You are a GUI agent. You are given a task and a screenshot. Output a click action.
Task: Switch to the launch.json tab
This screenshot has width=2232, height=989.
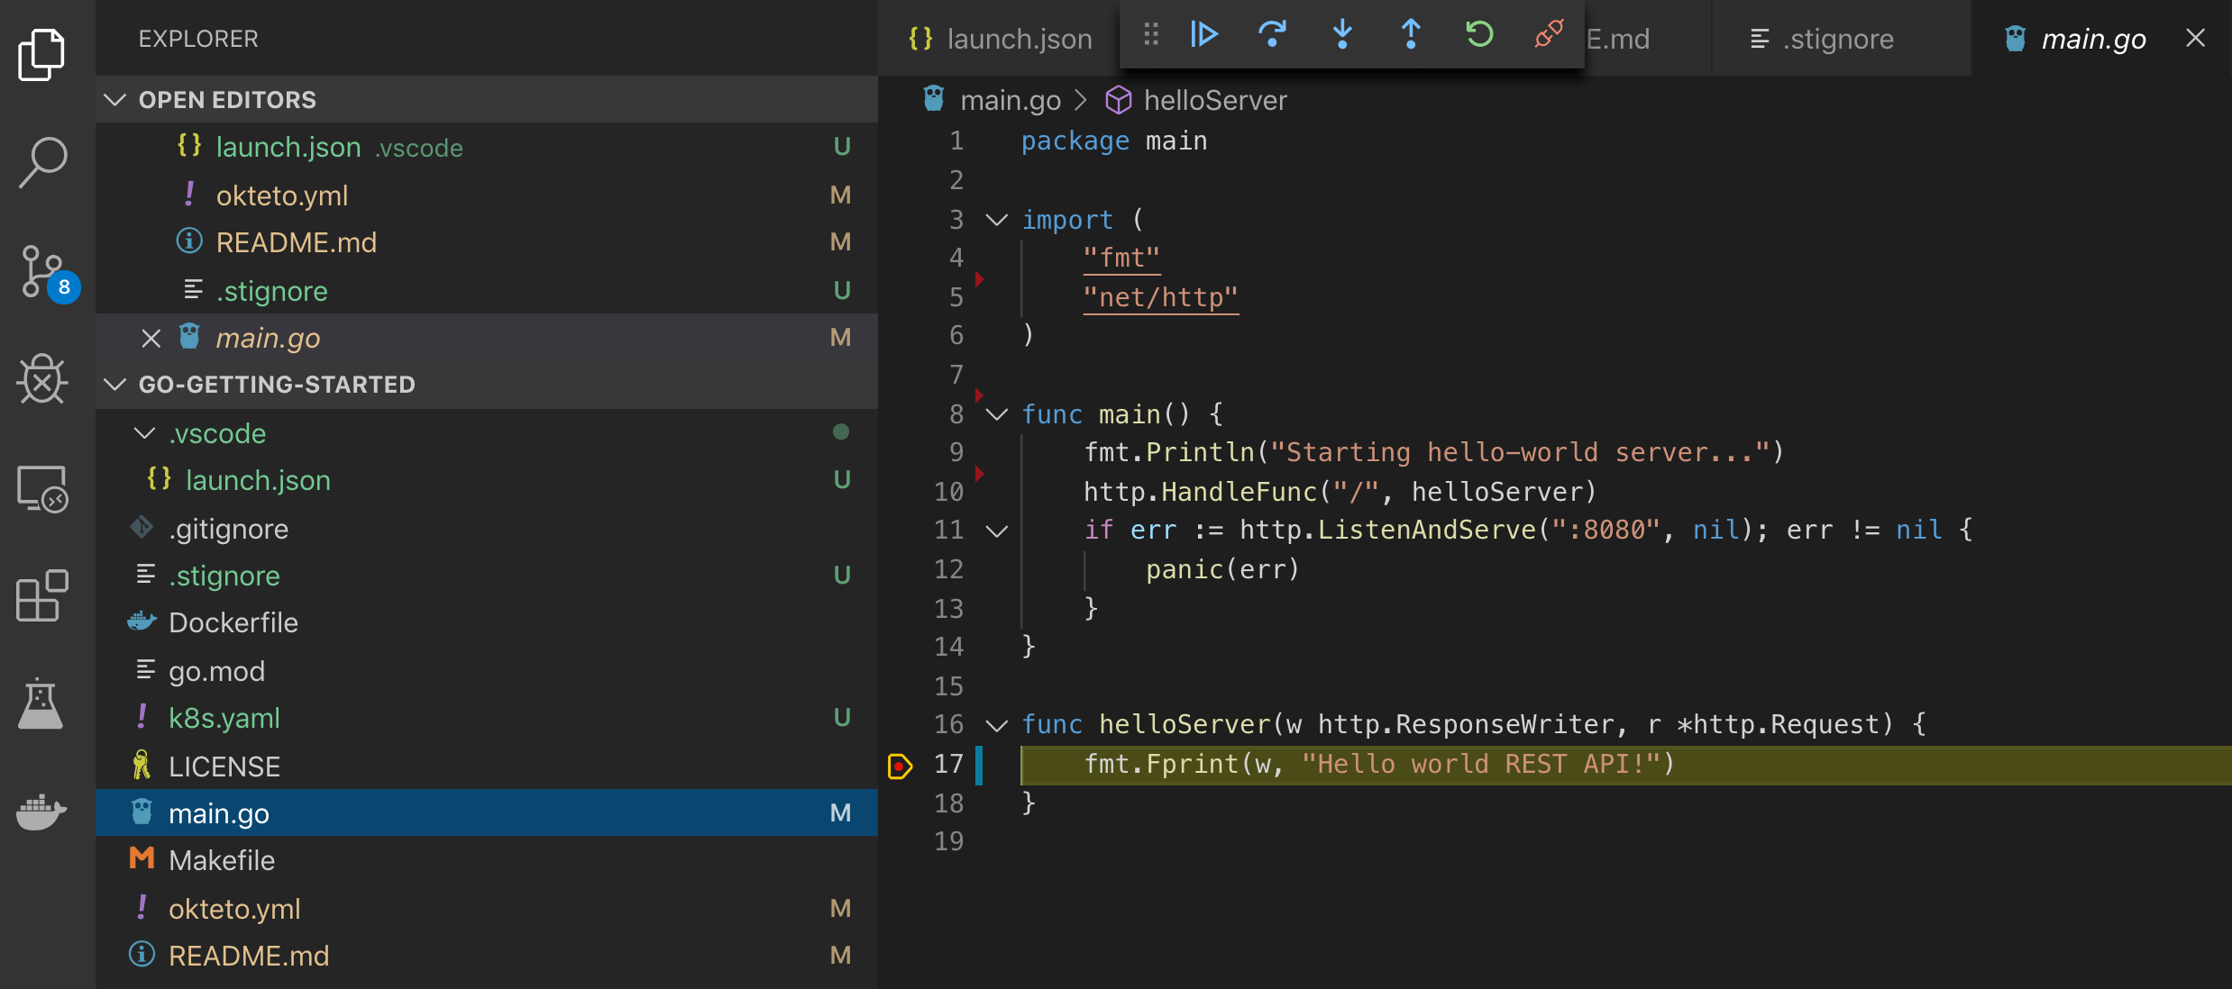(x=1019, y=38)
